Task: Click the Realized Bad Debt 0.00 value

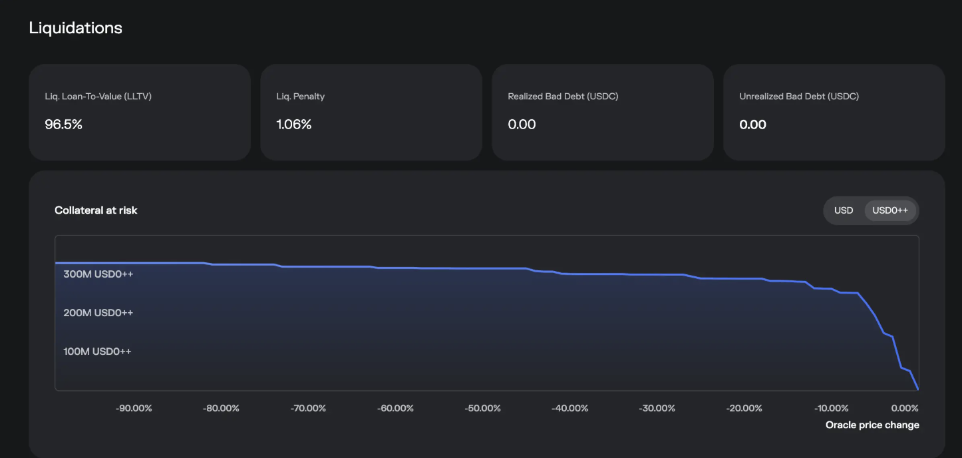Action: pos(522,124)
